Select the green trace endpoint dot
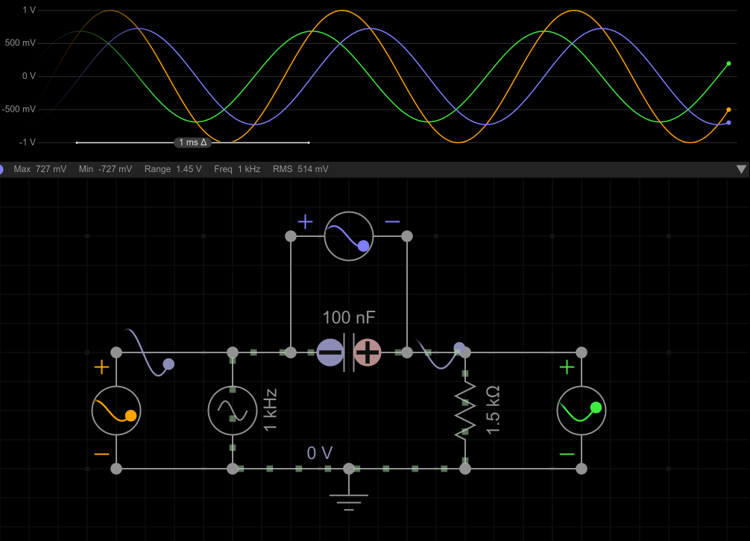 [x=728, y=64]
